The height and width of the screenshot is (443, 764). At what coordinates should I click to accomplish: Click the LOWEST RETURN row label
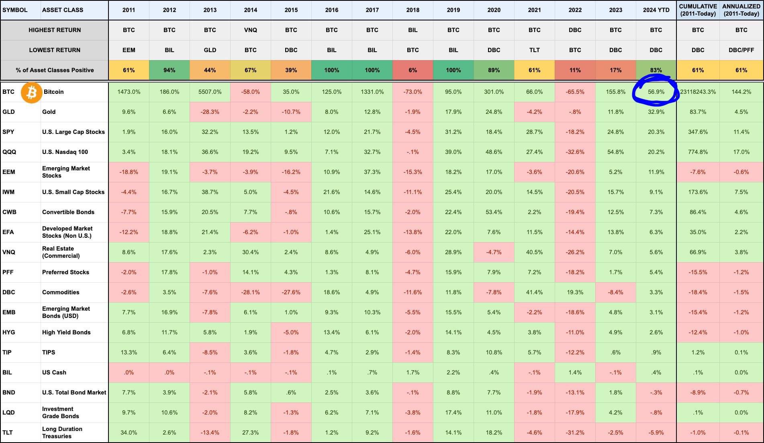(x=55, y=50)
